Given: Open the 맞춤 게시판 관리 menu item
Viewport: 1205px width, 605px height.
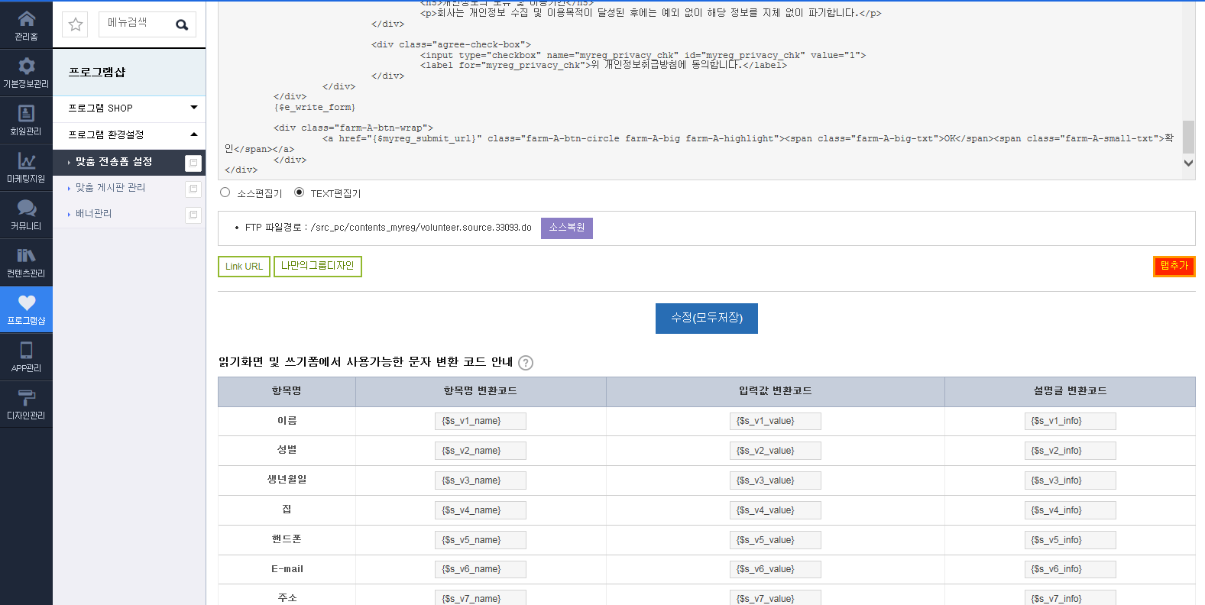Looking at the screenshot, I should tap(110, 188).
